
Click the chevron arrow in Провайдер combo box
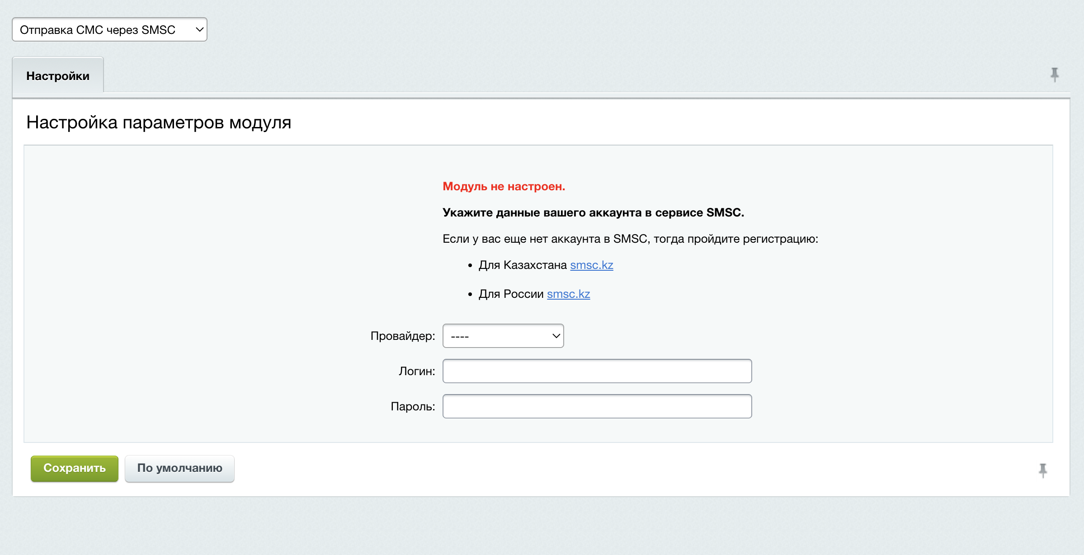click(x=556, y=336)
